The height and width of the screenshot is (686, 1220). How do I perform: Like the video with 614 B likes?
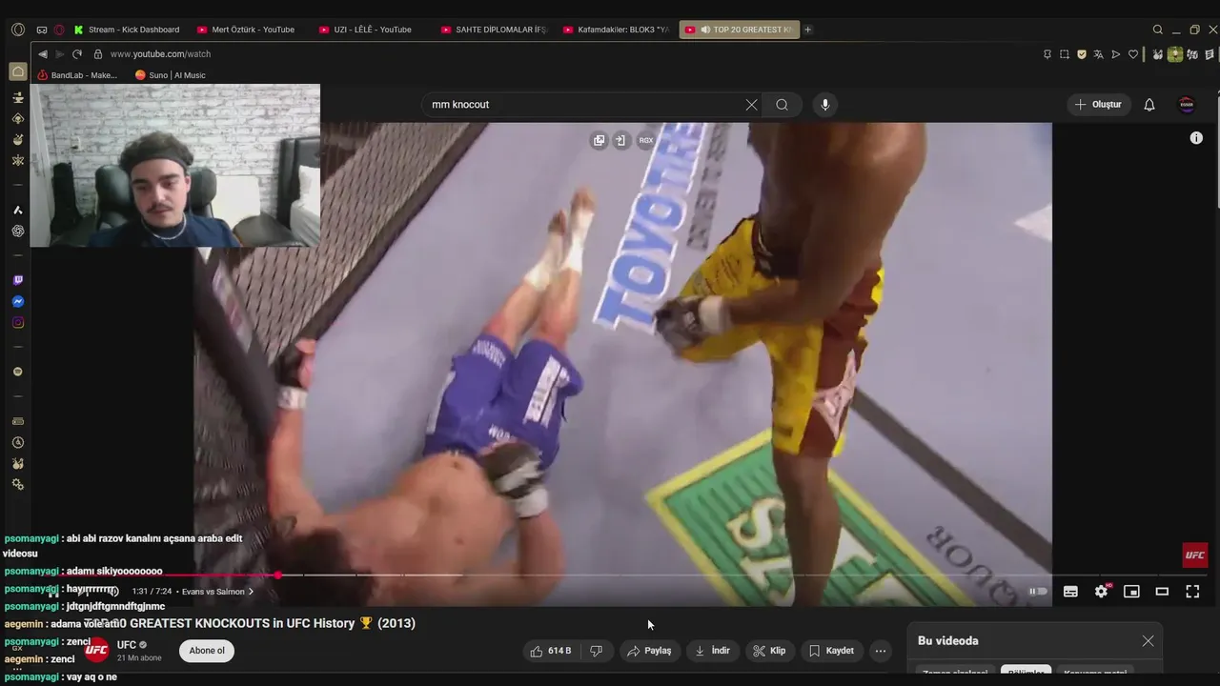[x=550, y=651]
